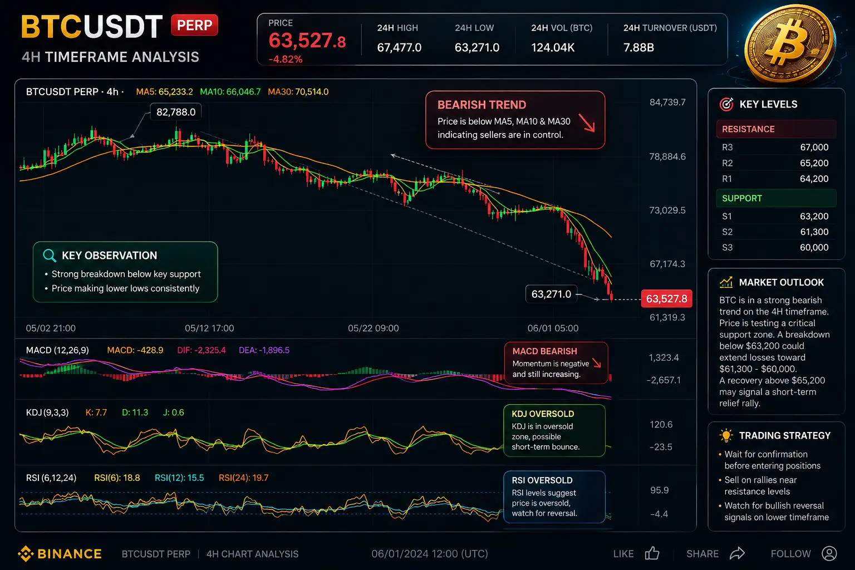Click the Key Observation magnifier icon
Image resolution: width=855 pixels, height=570 pixels.
click(x=50, y=255)
